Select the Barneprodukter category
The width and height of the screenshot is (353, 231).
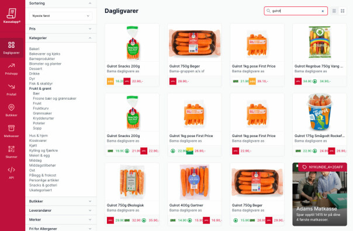pyautogui.click(x=42, y=59)
